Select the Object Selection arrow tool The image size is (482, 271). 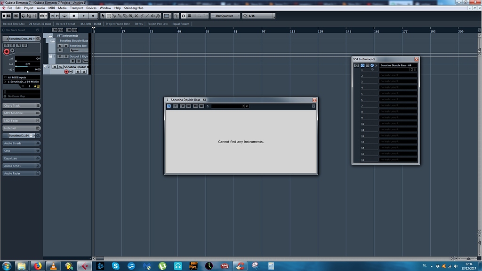pos(103,16)
